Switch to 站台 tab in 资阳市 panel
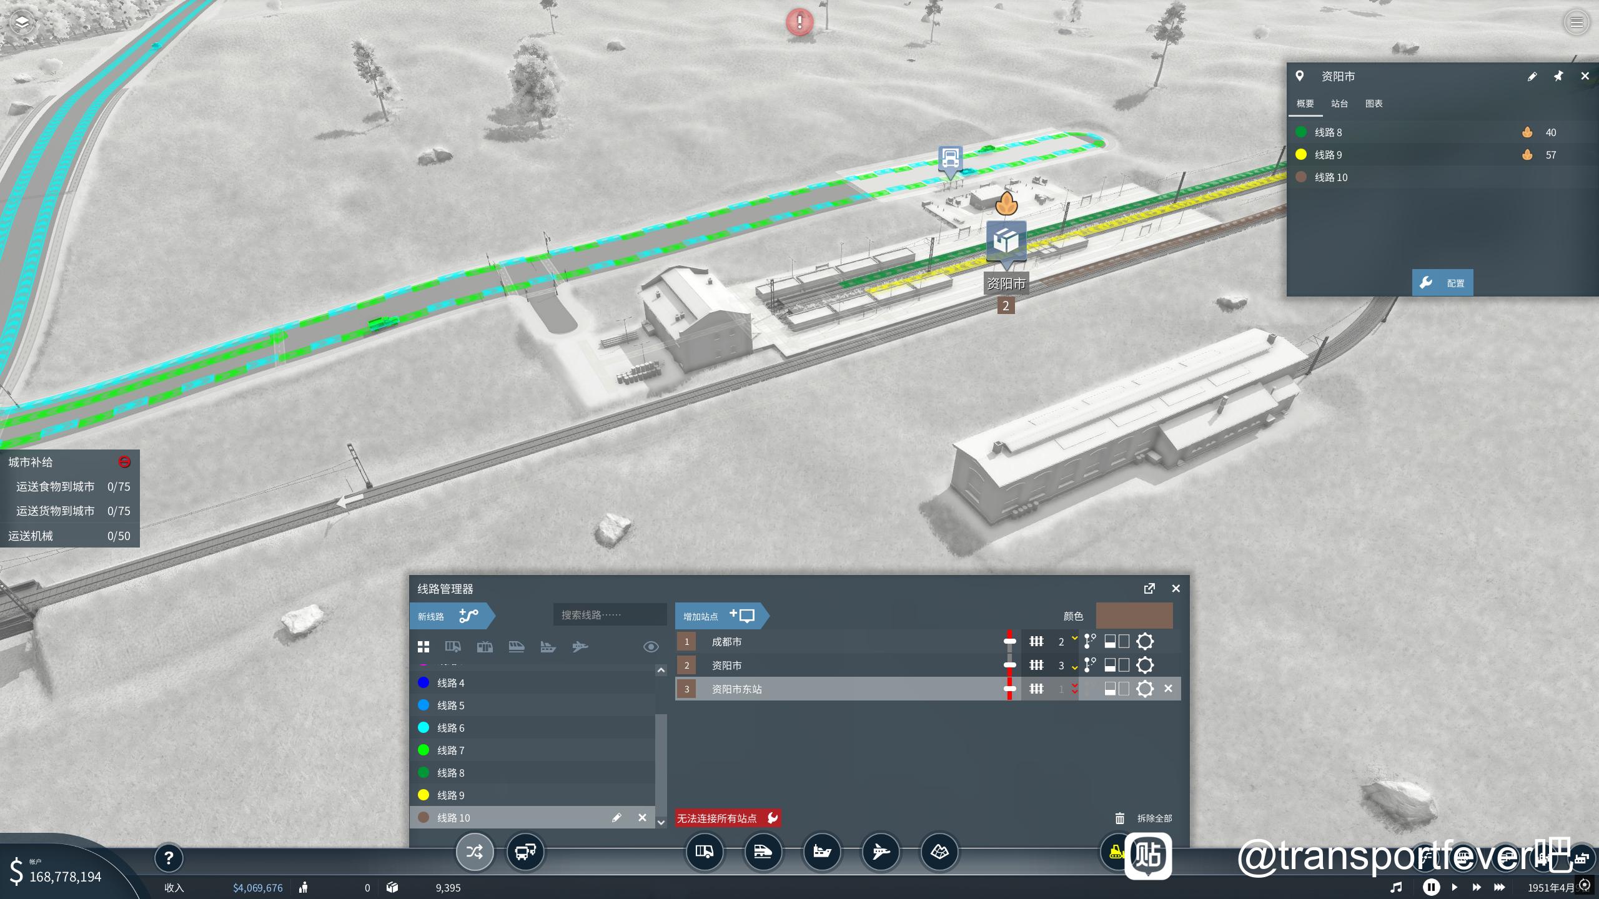 pos(1339,104)
